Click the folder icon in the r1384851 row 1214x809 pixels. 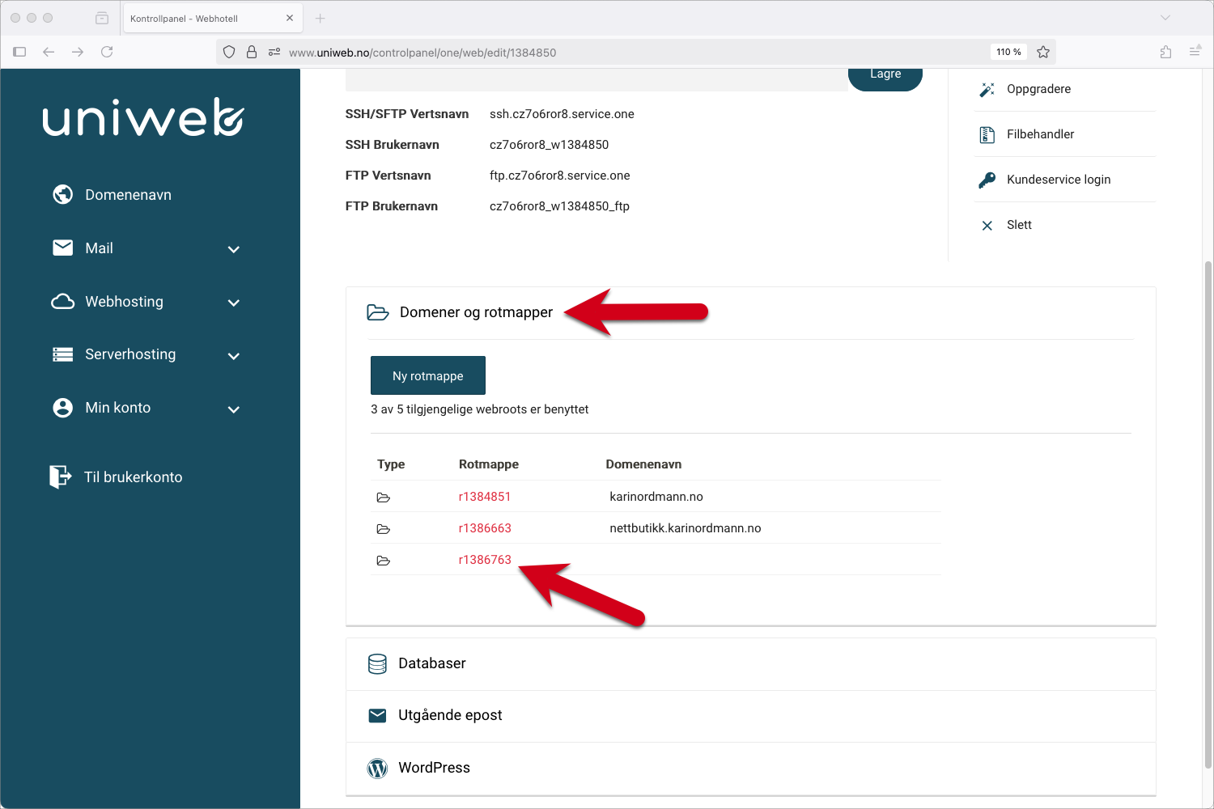(384, 498)
